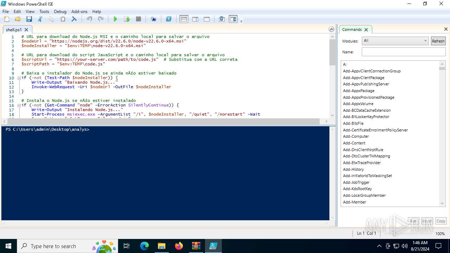The image size is (450, 253).
Task: Run the script with green play icon
Action: [115, 19]
